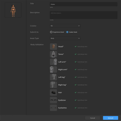This screenshot has height=121, width=121.
Task: Click the Head body part thumbnail
Action: click(53, 47)
